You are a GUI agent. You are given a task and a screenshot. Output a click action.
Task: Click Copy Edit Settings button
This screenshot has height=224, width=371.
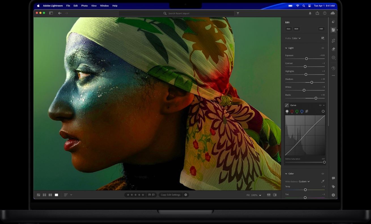tap(170, 195)
